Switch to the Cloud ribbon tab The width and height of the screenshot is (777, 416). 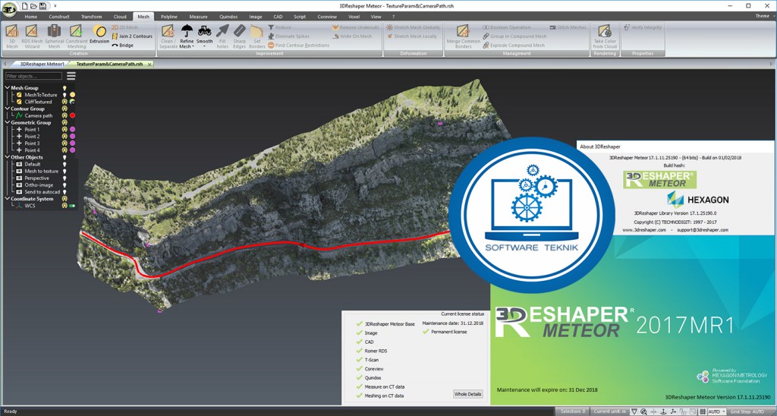click(120, 17)
